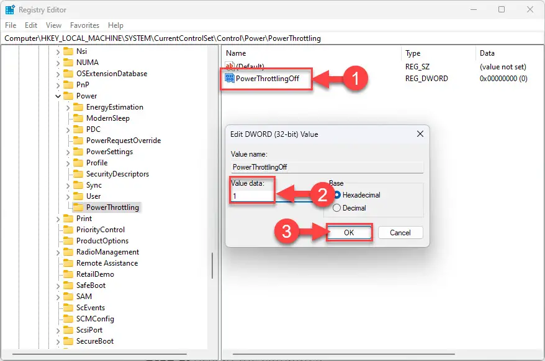Collapse the Power key in tree
Image resolution: width=545 pixels, height=361 pixels.
[x=58, y=96]
